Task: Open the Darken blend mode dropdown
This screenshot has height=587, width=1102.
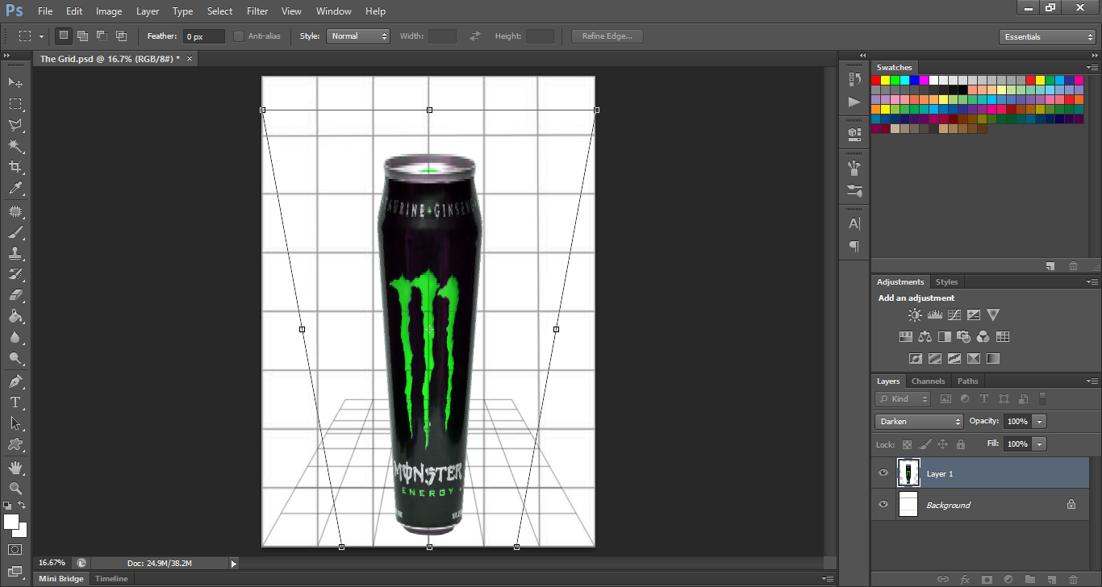Action: [x=919, y=422]
